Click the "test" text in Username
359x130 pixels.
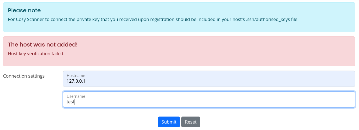tap(70, 102)
